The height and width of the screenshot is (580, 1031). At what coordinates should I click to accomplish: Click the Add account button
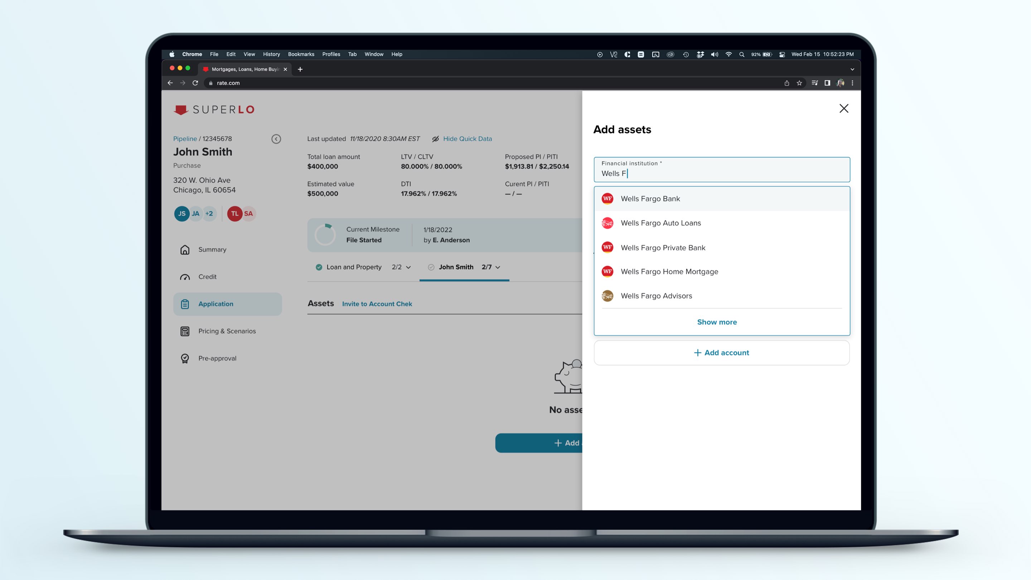point(722,353)
